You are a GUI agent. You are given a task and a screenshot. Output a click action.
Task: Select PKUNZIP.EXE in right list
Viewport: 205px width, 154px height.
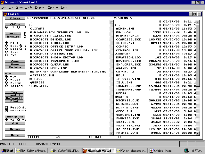(127, 118)
